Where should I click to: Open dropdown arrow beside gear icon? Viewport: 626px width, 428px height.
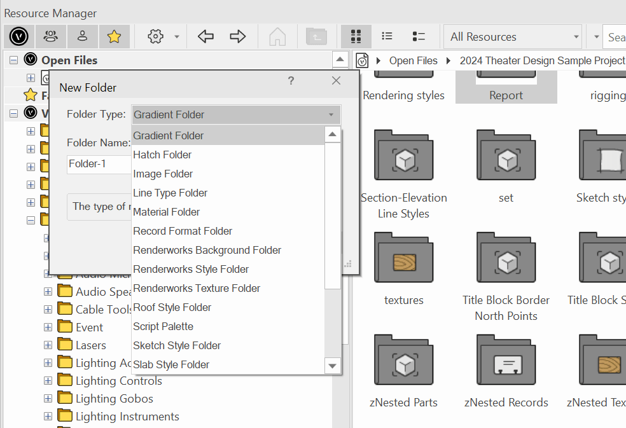click(x=176, y=37)
